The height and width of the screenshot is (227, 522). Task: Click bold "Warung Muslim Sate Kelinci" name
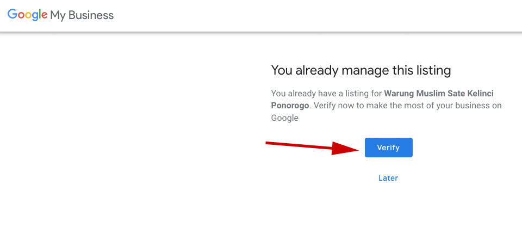439,93
